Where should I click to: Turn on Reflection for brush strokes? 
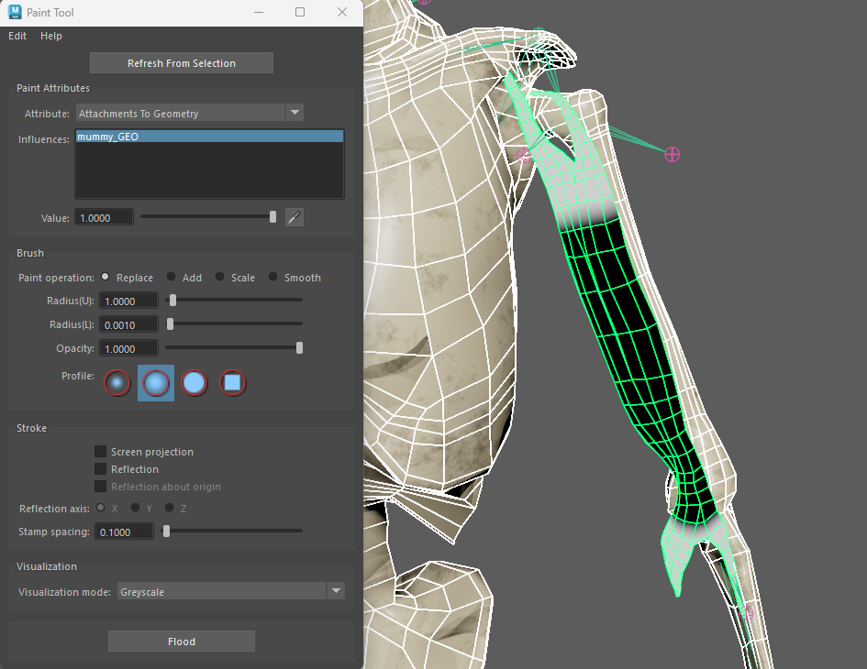coord(100,468)
